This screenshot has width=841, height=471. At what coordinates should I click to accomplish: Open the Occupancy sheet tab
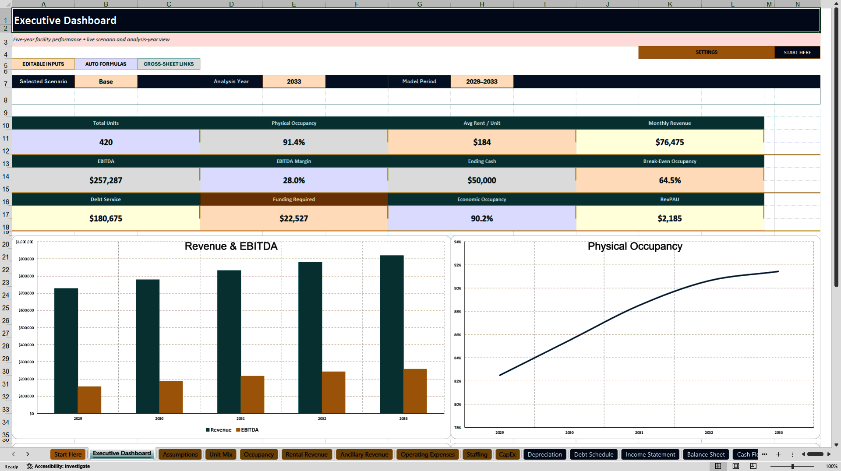coord(259,454)
